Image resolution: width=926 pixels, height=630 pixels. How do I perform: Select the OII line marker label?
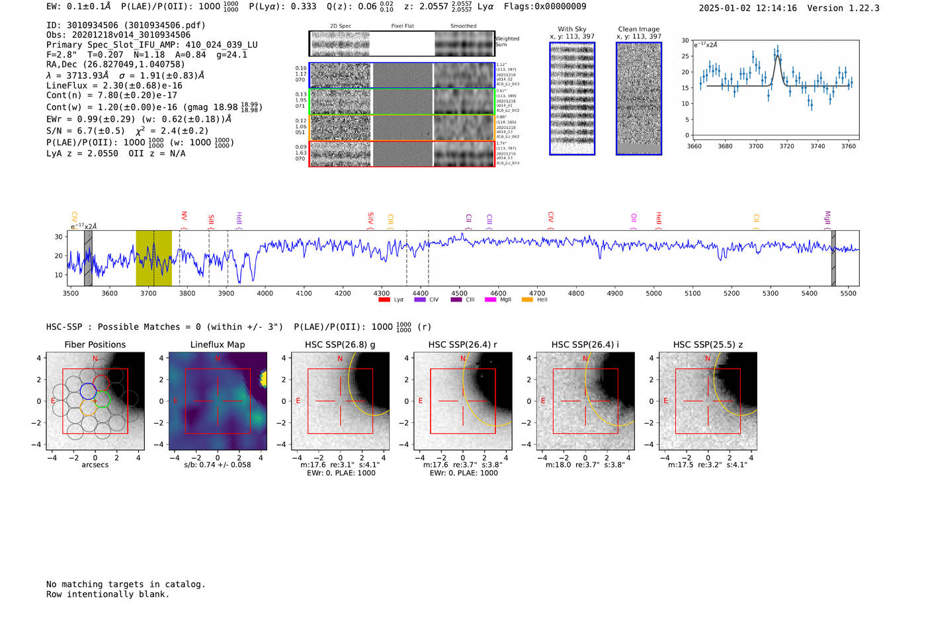tap(634, 219)
